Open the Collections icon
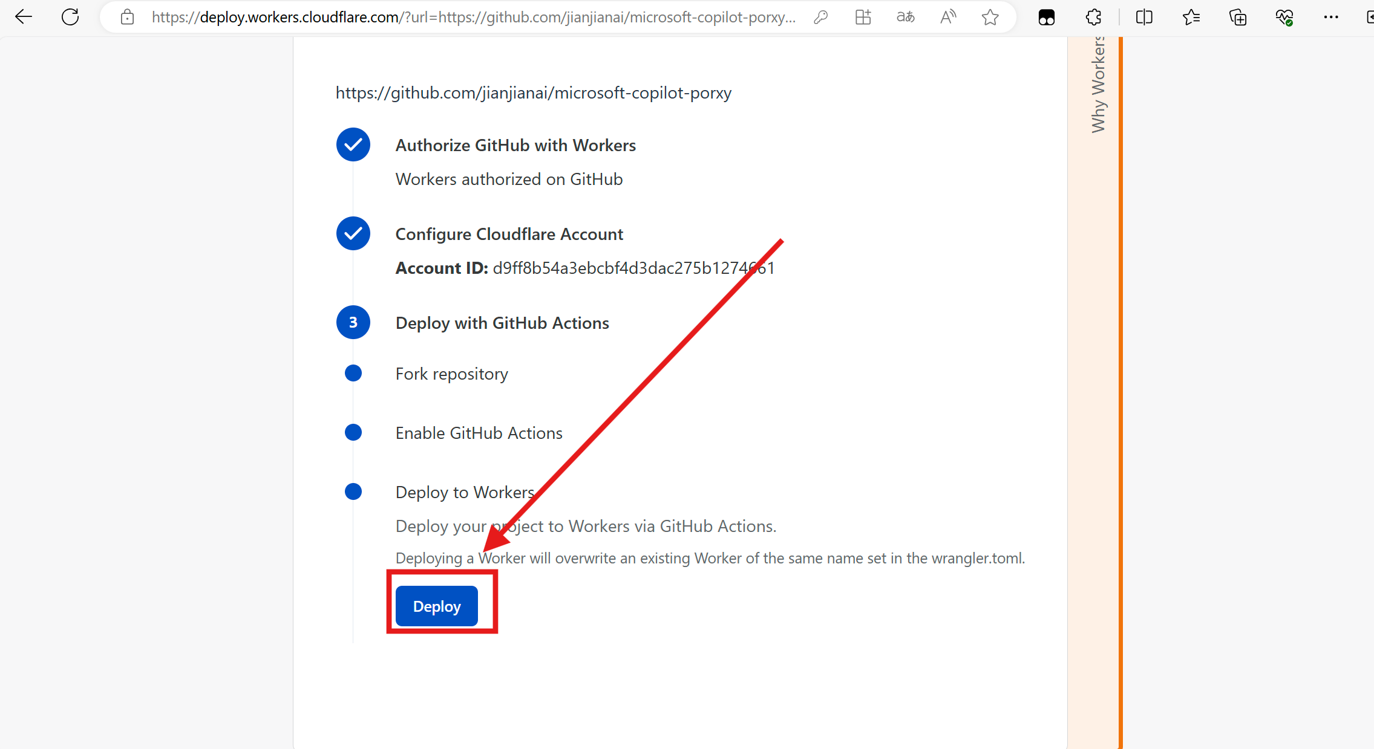The width and height of the screenshot is (1374, 749). point(1238,17)
